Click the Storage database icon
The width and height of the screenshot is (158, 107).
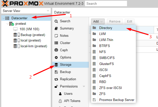pos(56,65)
